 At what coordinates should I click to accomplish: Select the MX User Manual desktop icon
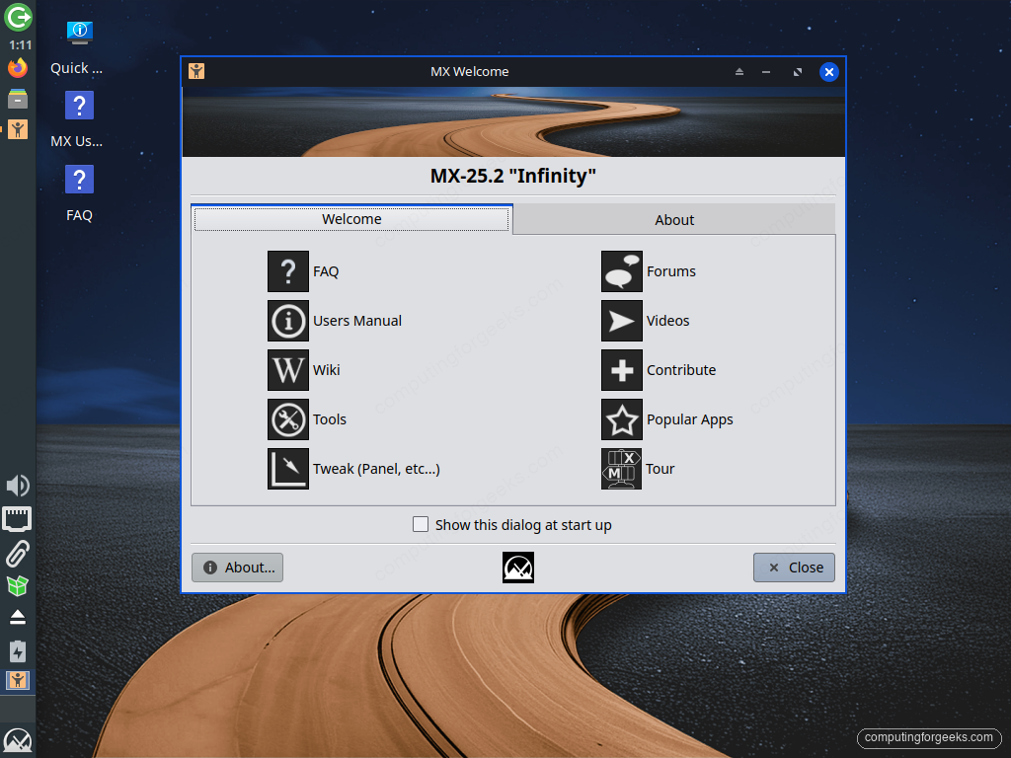[79, 106]
